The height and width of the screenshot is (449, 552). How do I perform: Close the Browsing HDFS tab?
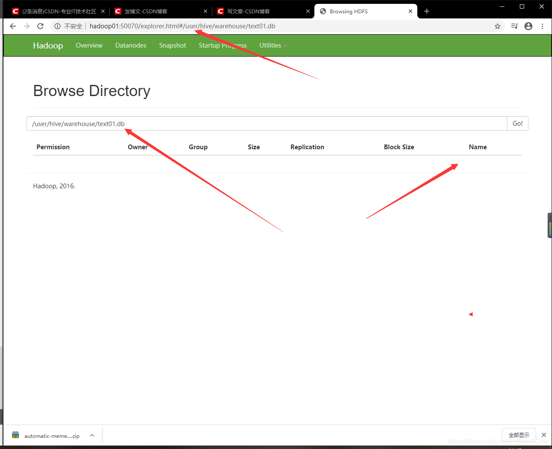click(410, 11)
